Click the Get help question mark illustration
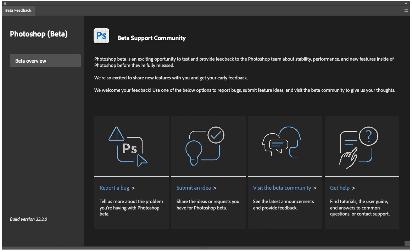 click(358, 147)
